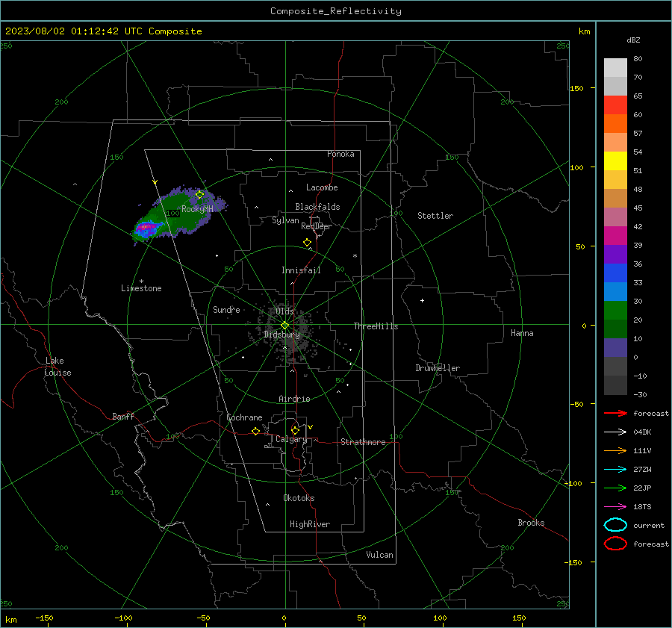Screen dimensions: 672x628
Task: Click the Didsbury label
Action: [282, 335]
